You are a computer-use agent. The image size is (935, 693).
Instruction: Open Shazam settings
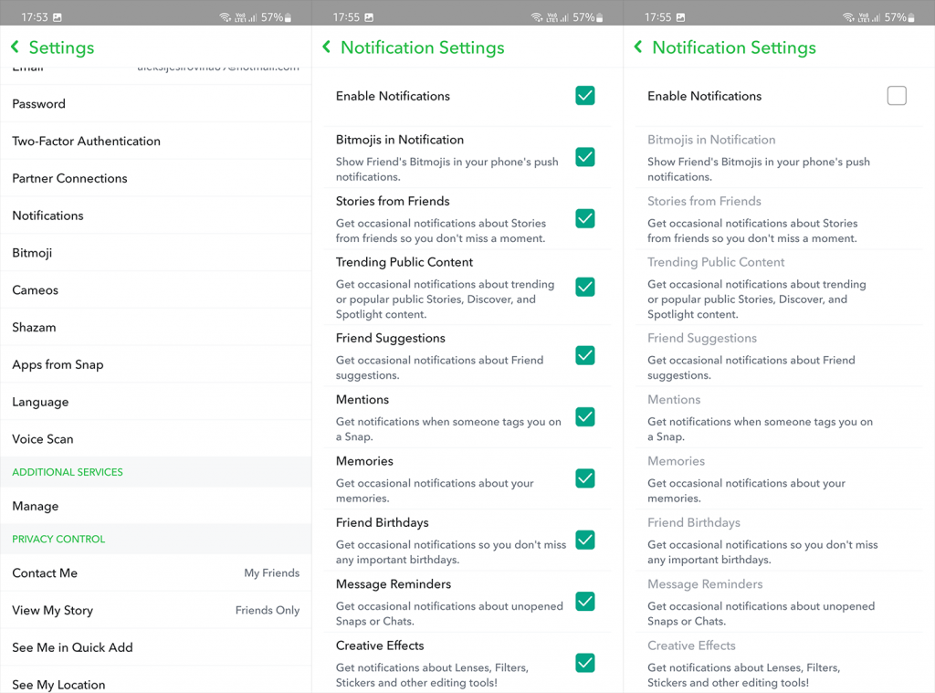point(155,328)
